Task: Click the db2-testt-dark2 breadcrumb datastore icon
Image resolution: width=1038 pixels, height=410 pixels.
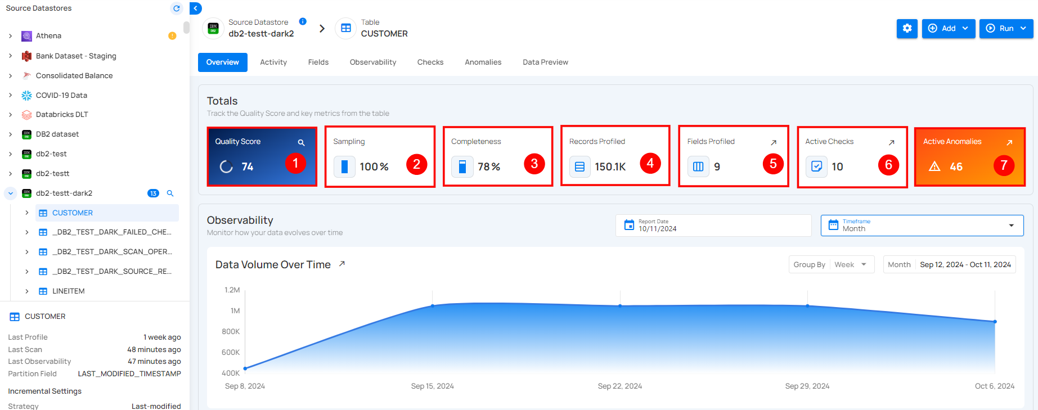Action: [x=213, y=28]
